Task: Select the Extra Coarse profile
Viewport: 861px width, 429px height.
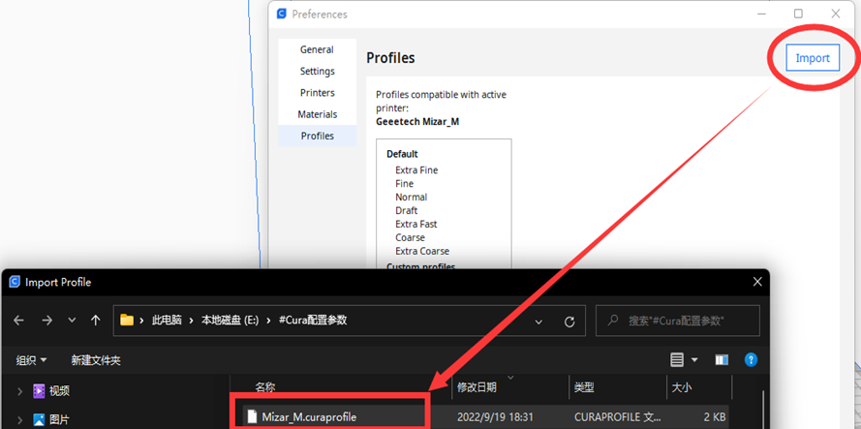Action: 422,251
